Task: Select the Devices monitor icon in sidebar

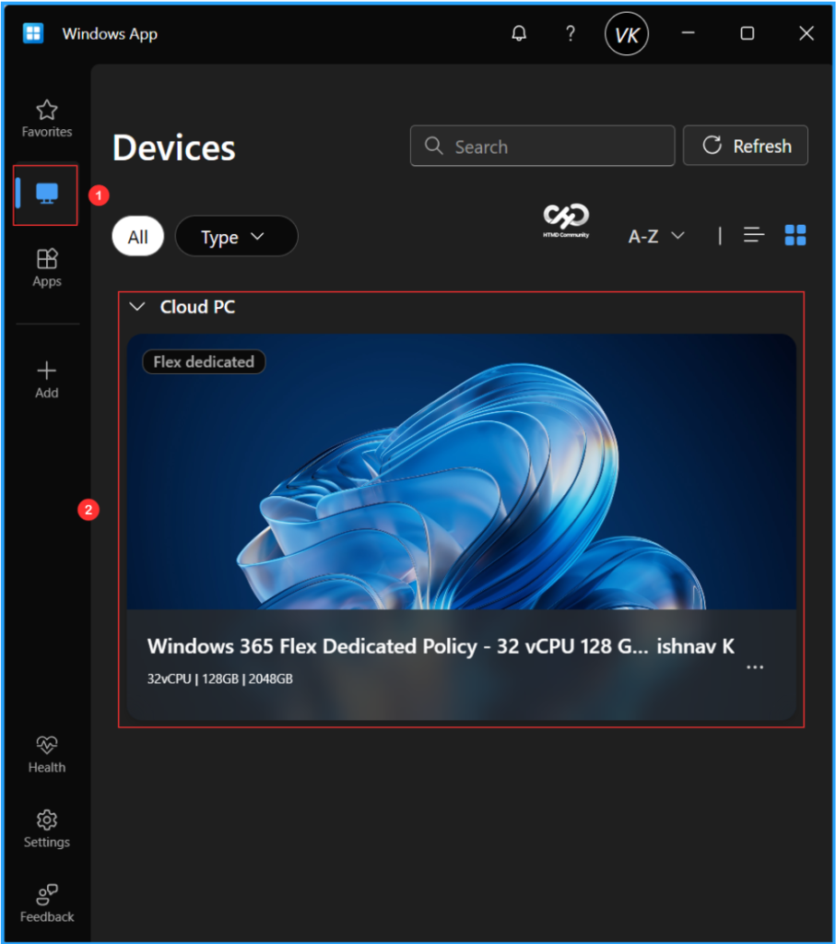Action: point(47,194)
